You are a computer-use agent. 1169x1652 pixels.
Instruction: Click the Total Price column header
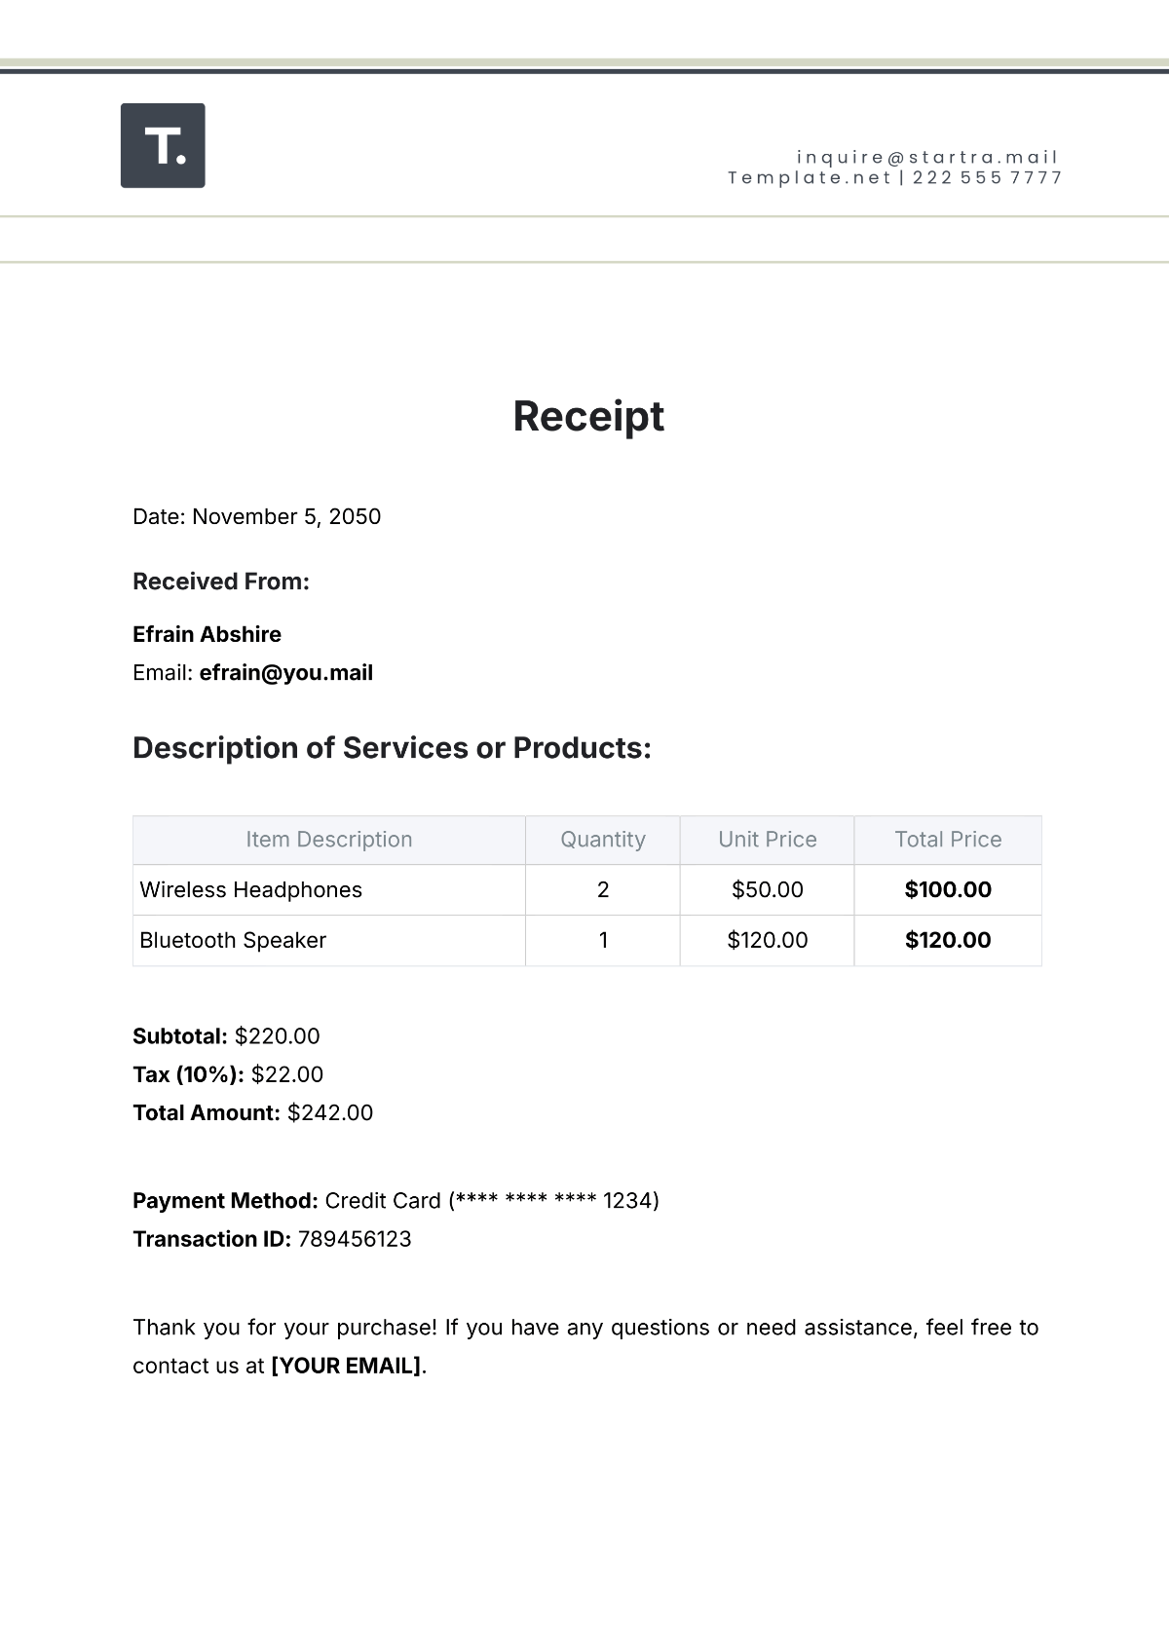[948, 840]
